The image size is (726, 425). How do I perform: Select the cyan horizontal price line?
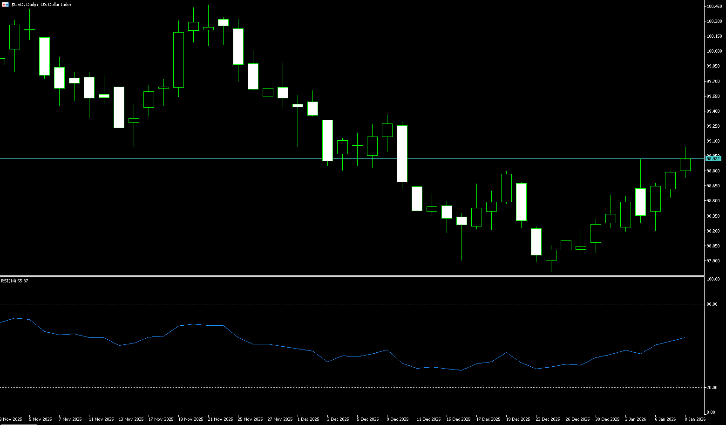[279, 159]
